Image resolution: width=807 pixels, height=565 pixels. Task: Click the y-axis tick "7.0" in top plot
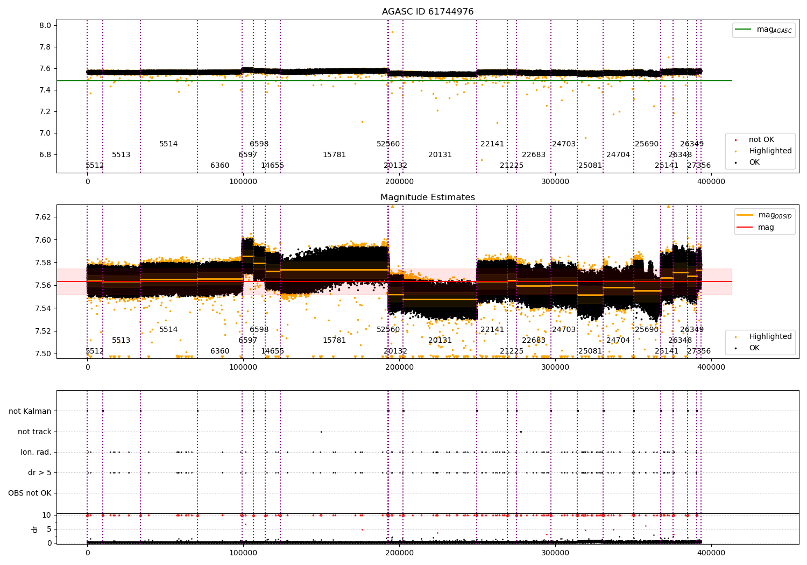pyautogui.click(x=45, y=133)
